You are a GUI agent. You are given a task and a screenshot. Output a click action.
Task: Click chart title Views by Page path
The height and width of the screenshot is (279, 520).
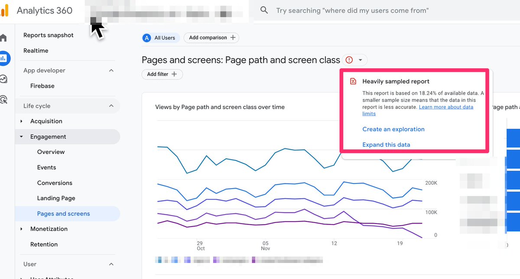coord(220,107)
